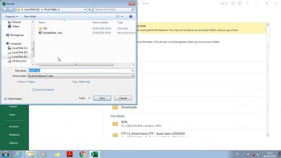Collapse the dialog with Hide Folders
The image size is (281, 158).
(x=13, y=99)
